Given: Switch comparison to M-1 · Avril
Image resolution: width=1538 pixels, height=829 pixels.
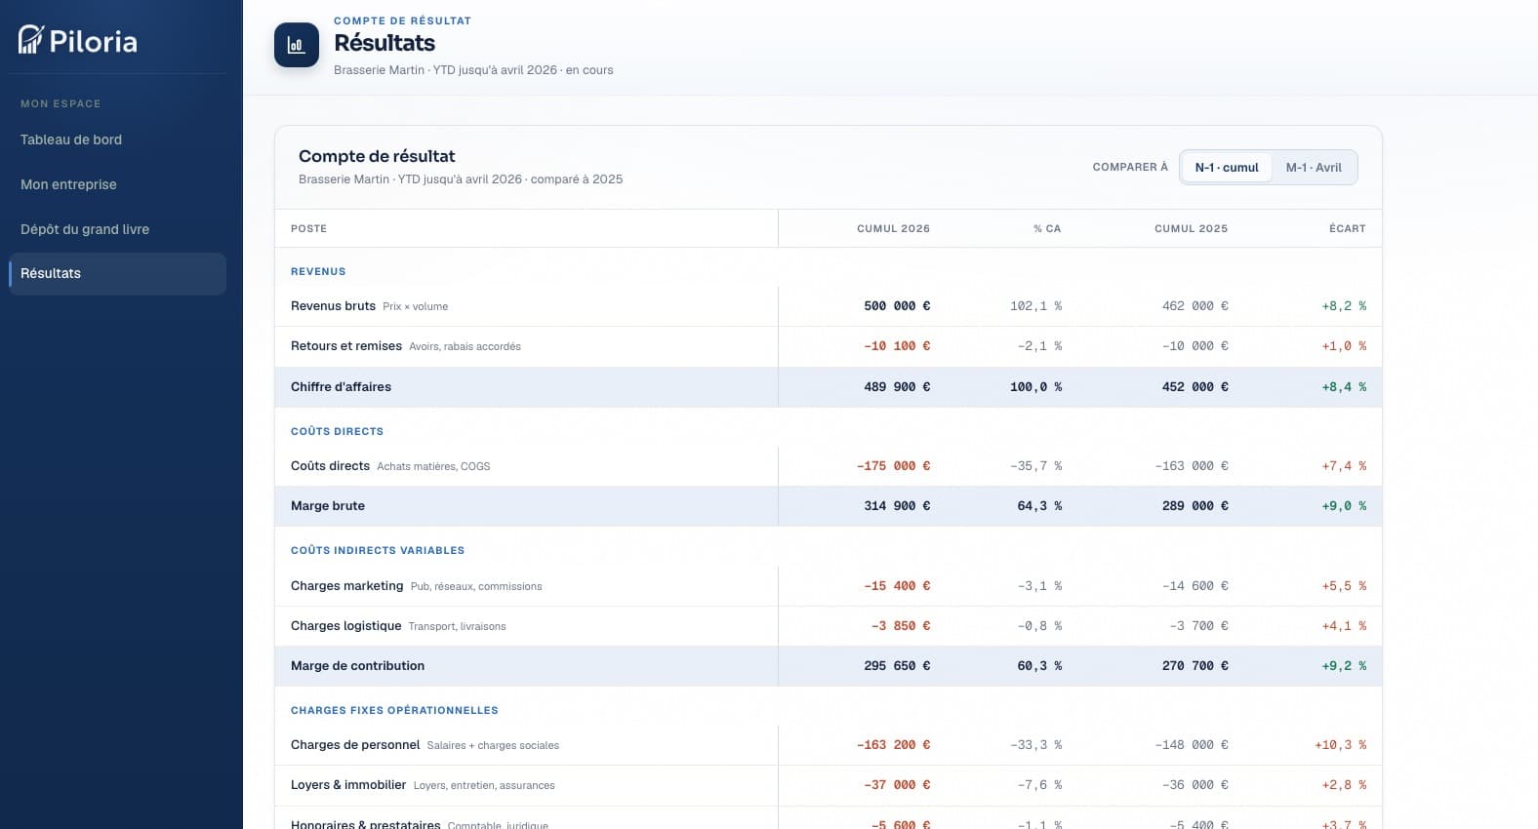Looking at the screenshot, I should 1314,168.
